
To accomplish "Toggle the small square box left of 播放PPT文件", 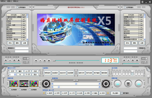I will [4, 70].
